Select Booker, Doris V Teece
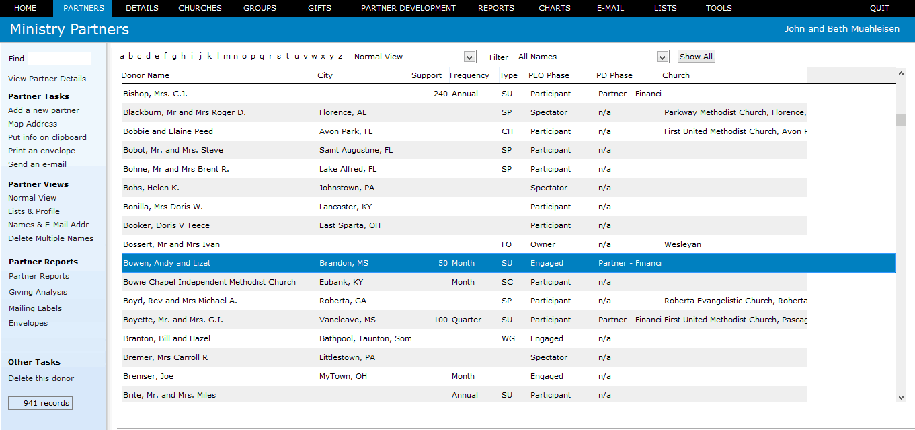This screenshot has height=430, width=915. [x=464, y=225]
